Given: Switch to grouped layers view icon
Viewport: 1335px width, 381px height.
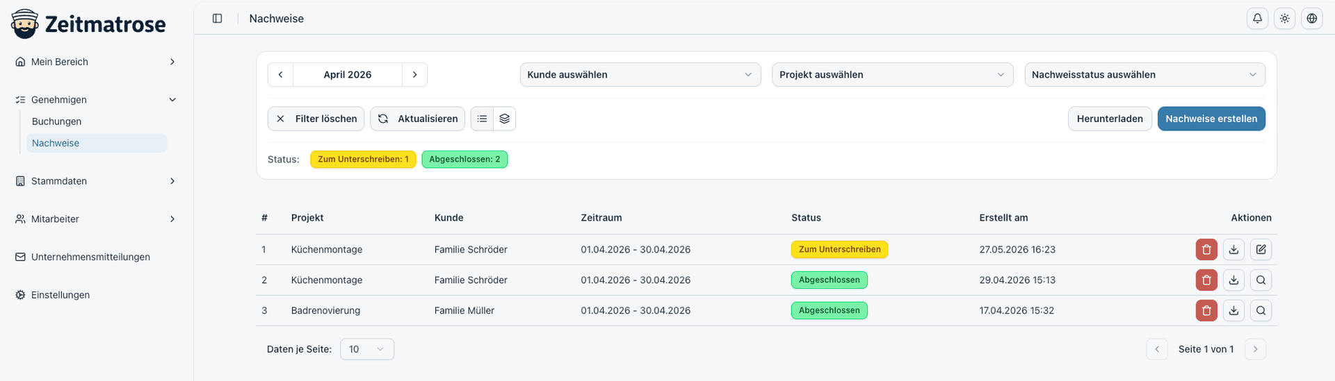Looking at the screenshot, I should (x=504, y=119).
